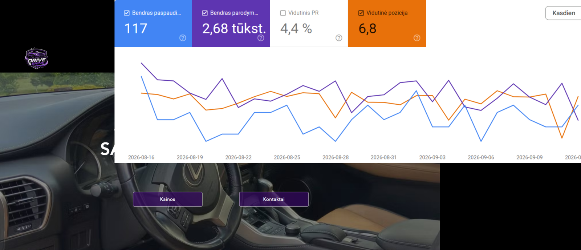Click the 2026-08-28 axis date label
Viewport: 581px width, 250px height.
tap(336, 157)
